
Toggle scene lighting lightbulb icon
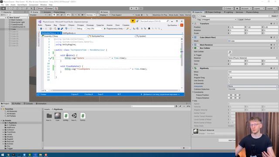(54, 15)
